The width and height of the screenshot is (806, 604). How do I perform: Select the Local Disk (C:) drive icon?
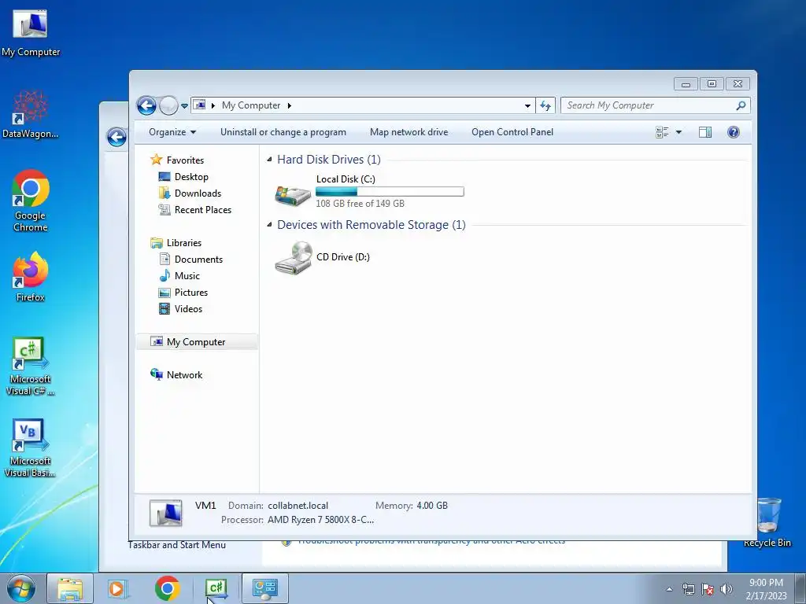[293, 194]
